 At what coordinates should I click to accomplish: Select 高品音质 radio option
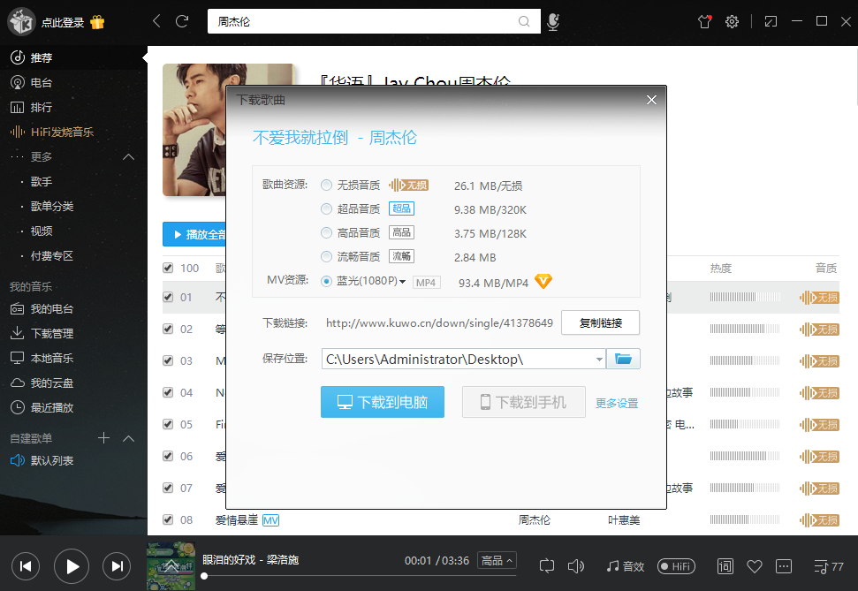click(327, 232)
